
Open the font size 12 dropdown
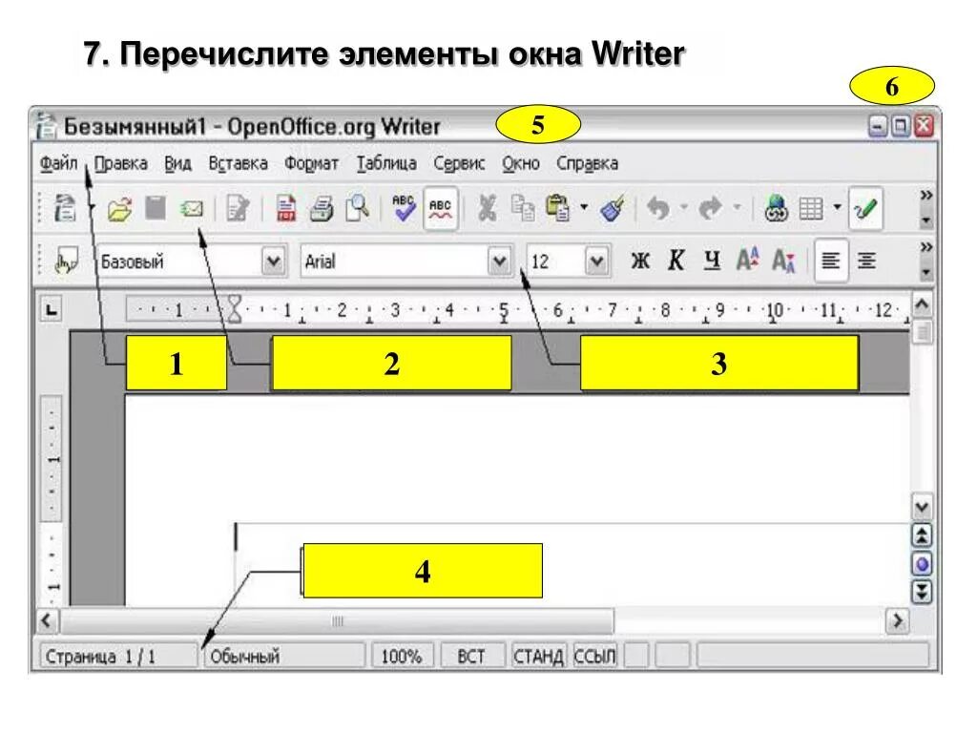coord(596,261)
